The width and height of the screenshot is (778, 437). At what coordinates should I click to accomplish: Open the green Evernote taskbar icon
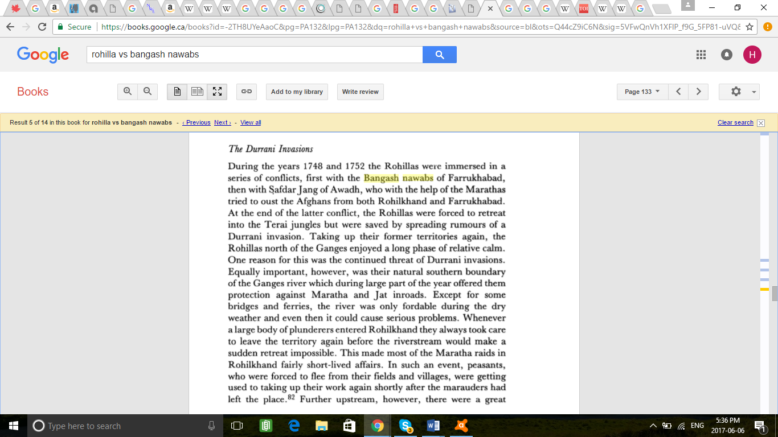tap(265, 426)
